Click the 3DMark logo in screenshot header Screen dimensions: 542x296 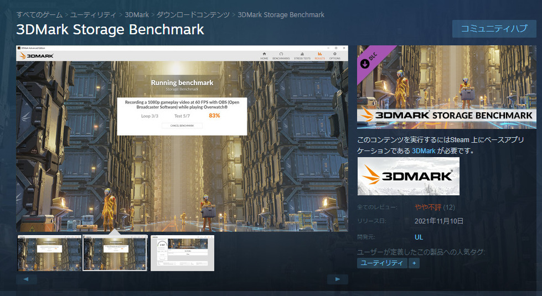37,56
